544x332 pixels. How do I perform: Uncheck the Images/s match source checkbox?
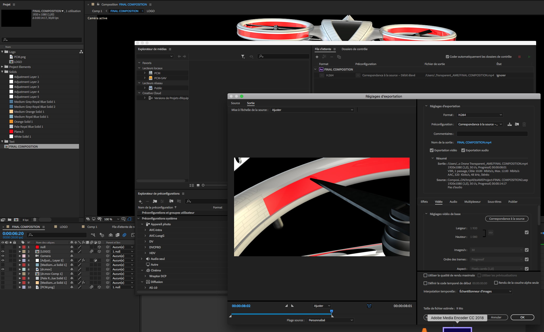pyautogui.click(x=526, y=250)
